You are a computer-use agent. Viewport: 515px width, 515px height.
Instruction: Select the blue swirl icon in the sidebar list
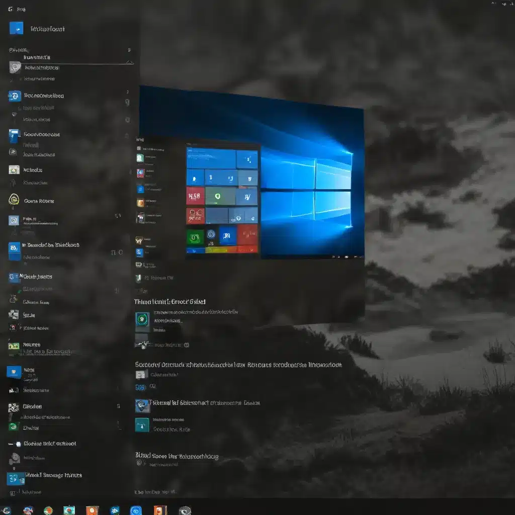point(15,96)
